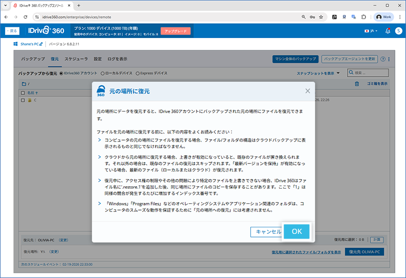Open the browser extensions puzzle icon

[363, 17]
